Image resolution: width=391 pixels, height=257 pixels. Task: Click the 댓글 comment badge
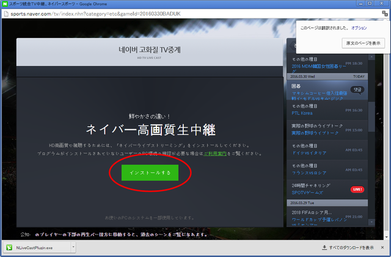[x=357, y=90]
